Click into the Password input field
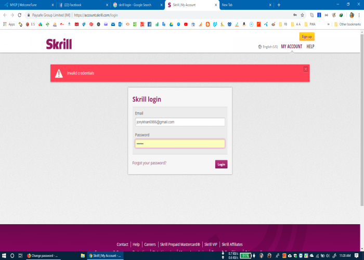This screenshot has width=364, height=260. pyautogui.click(x=180, y=144)
